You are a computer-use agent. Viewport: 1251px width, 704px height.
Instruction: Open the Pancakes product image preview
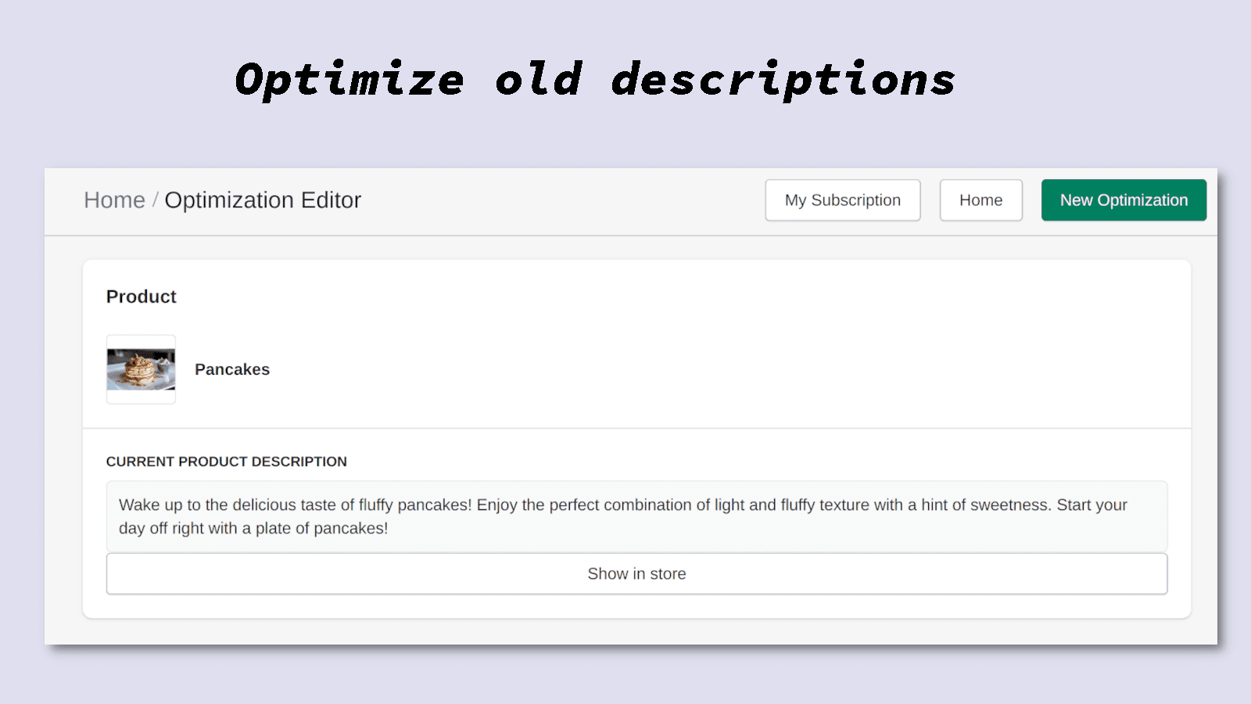141,369
